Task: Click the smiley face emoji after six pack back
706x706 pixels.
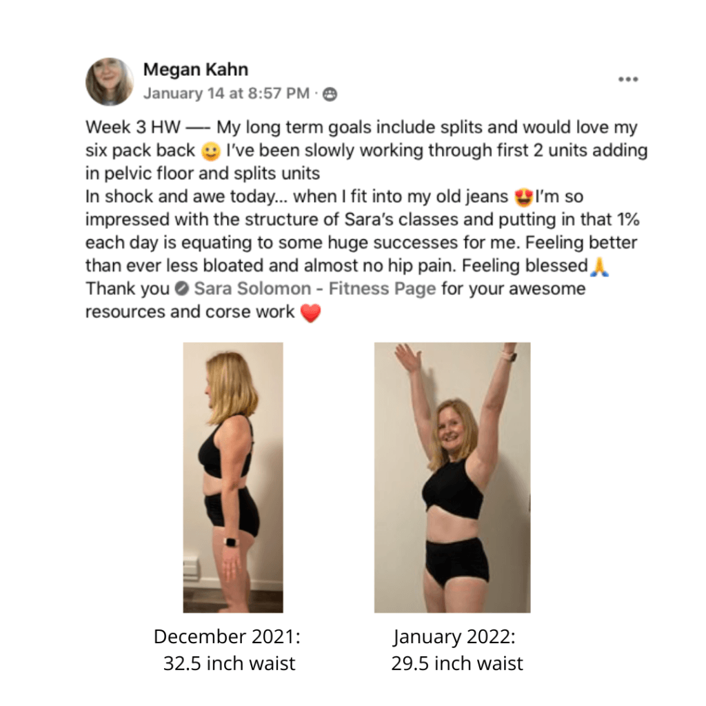Action: tap(211, 151)
